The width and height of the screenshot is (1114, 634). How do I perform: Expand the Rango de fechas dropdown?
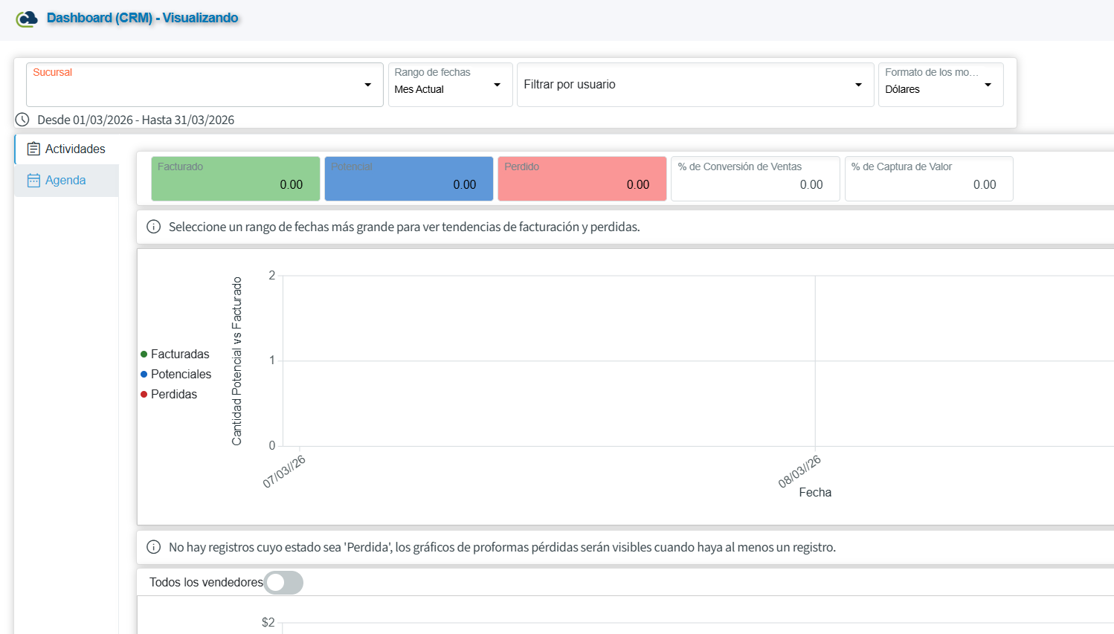pyautogui.click(x=450, y=85)
